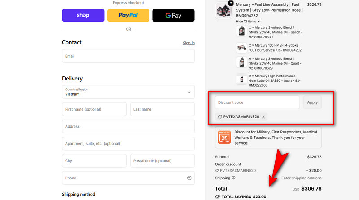Screen dimensions: 359x200
Task: Click the GovX ID discount logo icon
Action: pyautogui.click(x=224, y=137)
